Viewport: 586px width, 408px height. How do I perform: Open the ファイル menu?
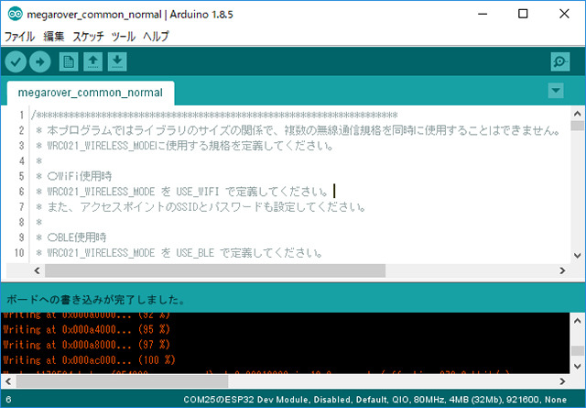(19, 37)
